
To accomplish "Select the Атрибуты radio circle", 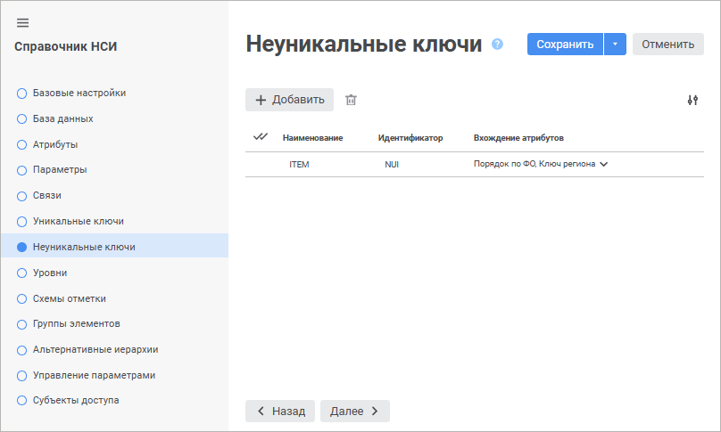I will (x=21, y=144).
